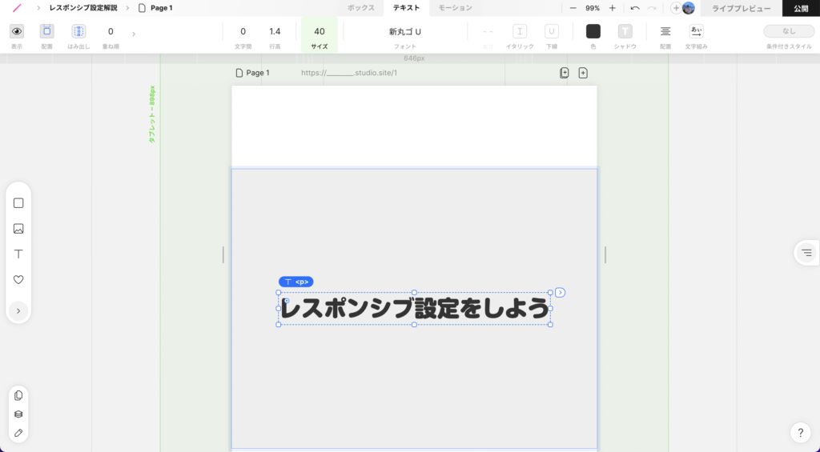
Task: Expand more box settings chevron in toolbar
Action: click(x=134, y=34)
